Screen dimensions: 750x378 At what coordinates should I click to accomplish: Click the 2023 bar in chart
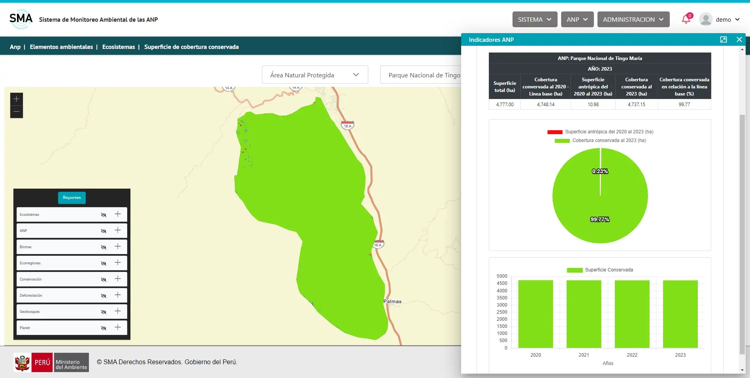tap(680, 314)
